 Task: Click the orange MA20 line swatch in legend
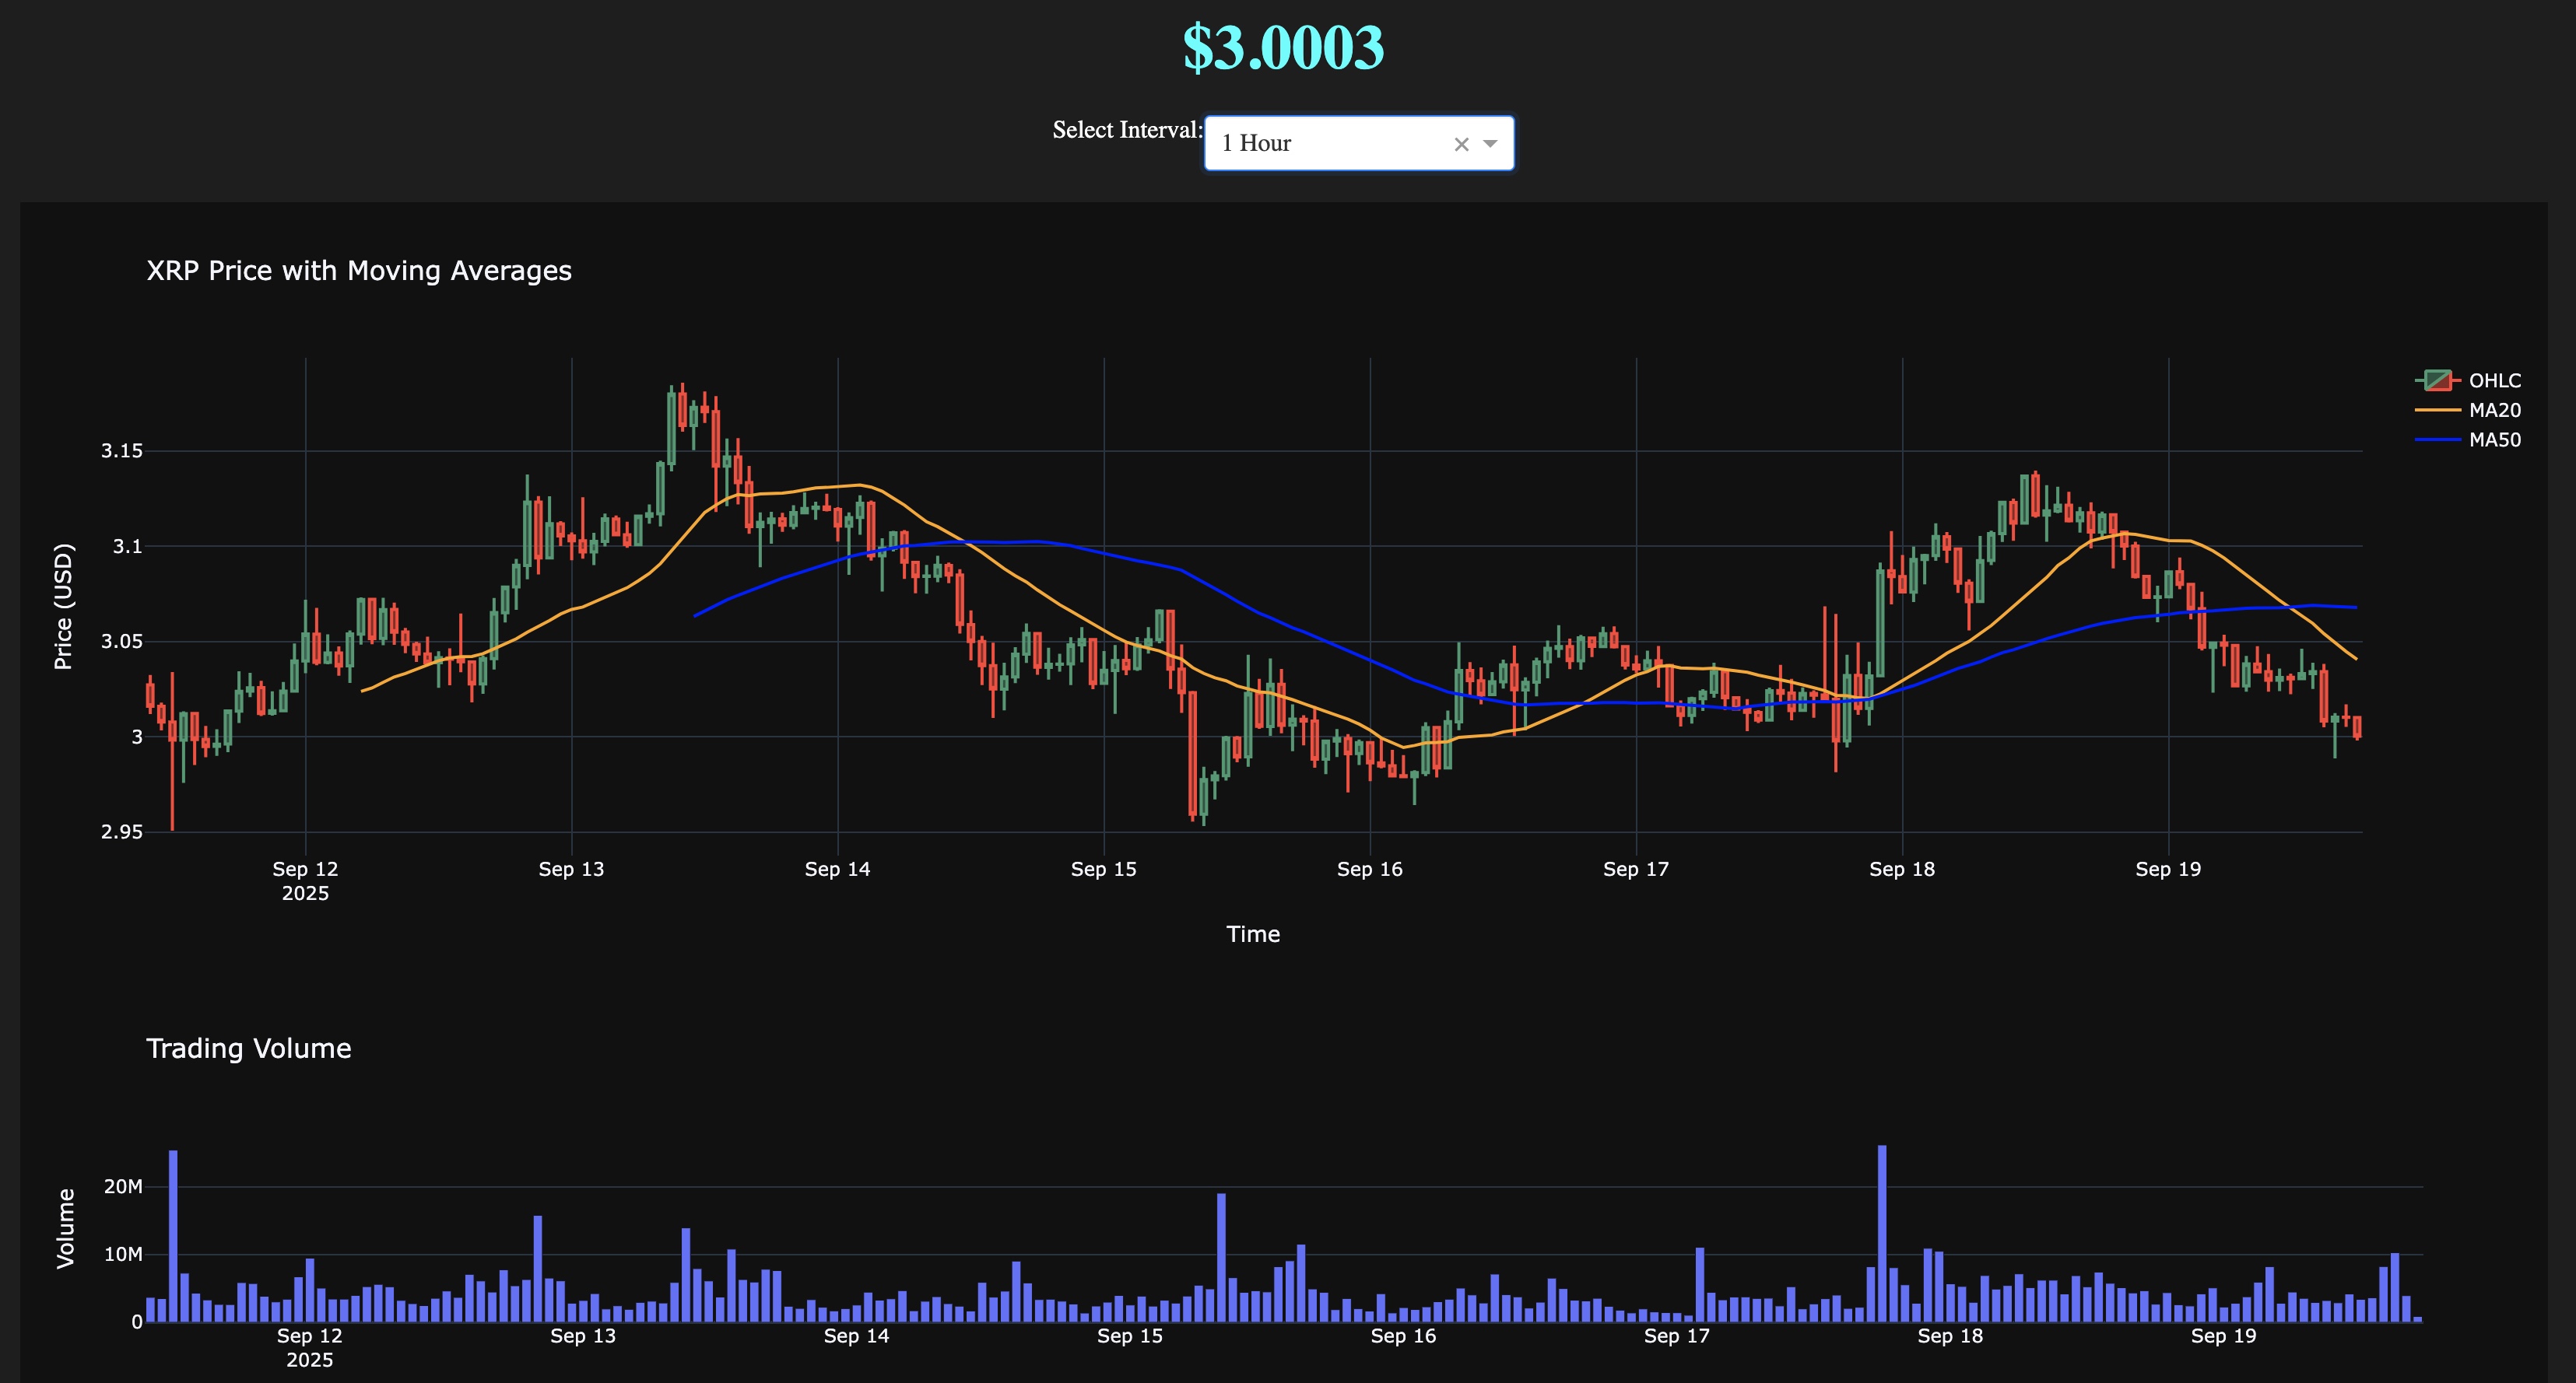coord(2438,411)
